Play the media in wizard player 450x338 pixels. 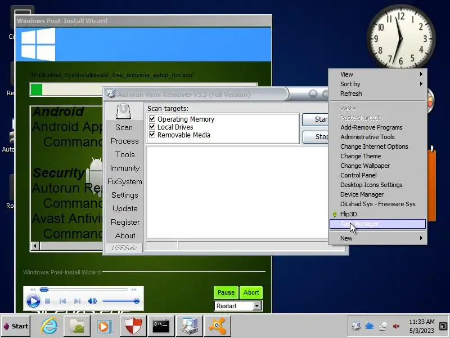pyautogui.click(x=33, y=301)
